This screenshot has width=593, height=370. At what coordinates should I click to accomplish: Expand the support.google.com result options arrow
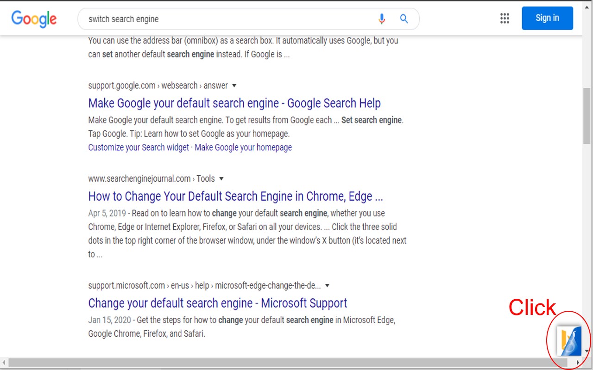click(x=234, y=86)
